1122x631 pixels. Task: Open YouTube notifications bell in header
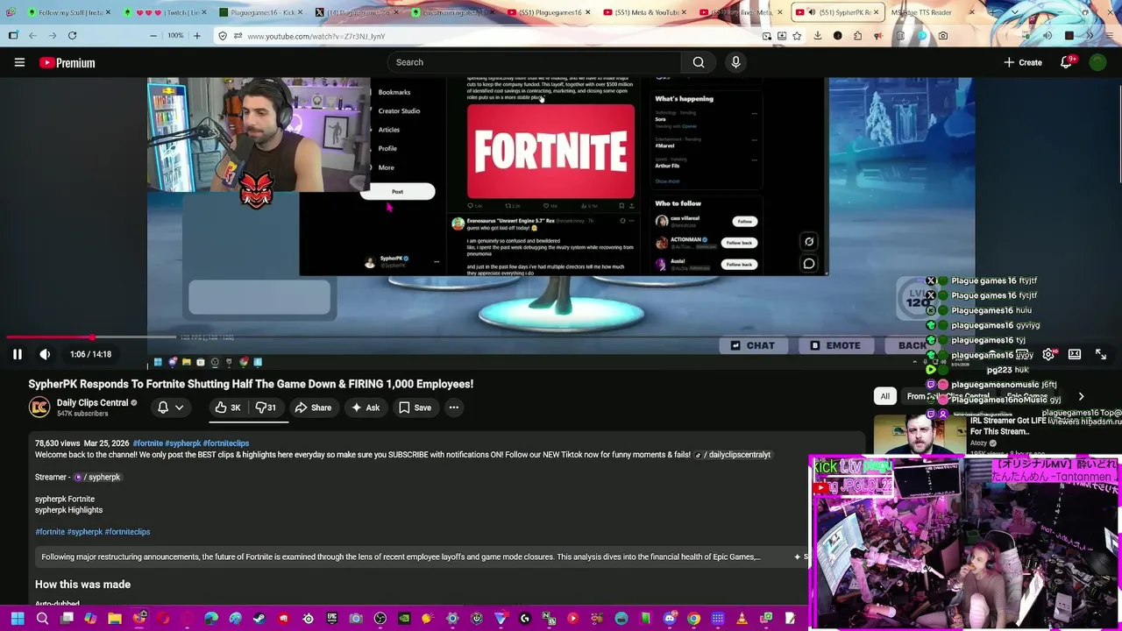(x=1066, y=62)
